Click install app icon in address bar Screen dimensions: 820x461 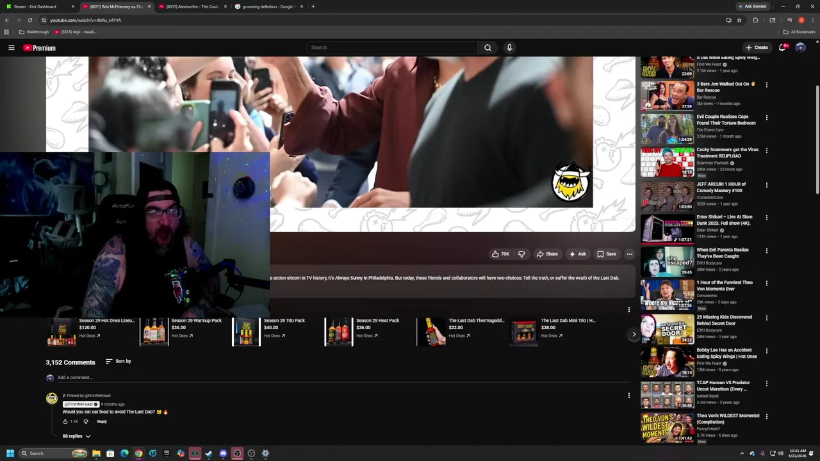coord(728,20)
